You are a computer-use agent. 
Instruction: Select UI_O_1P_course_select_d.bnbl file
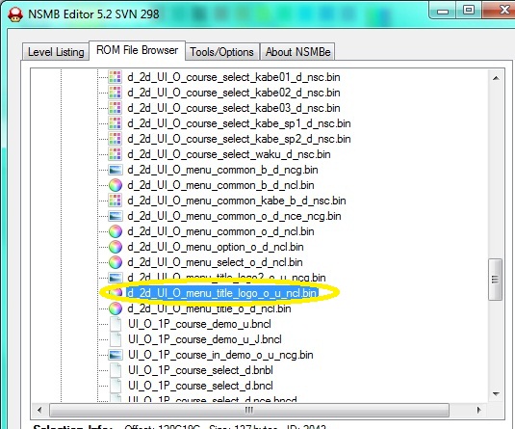(x=200, y=370)
